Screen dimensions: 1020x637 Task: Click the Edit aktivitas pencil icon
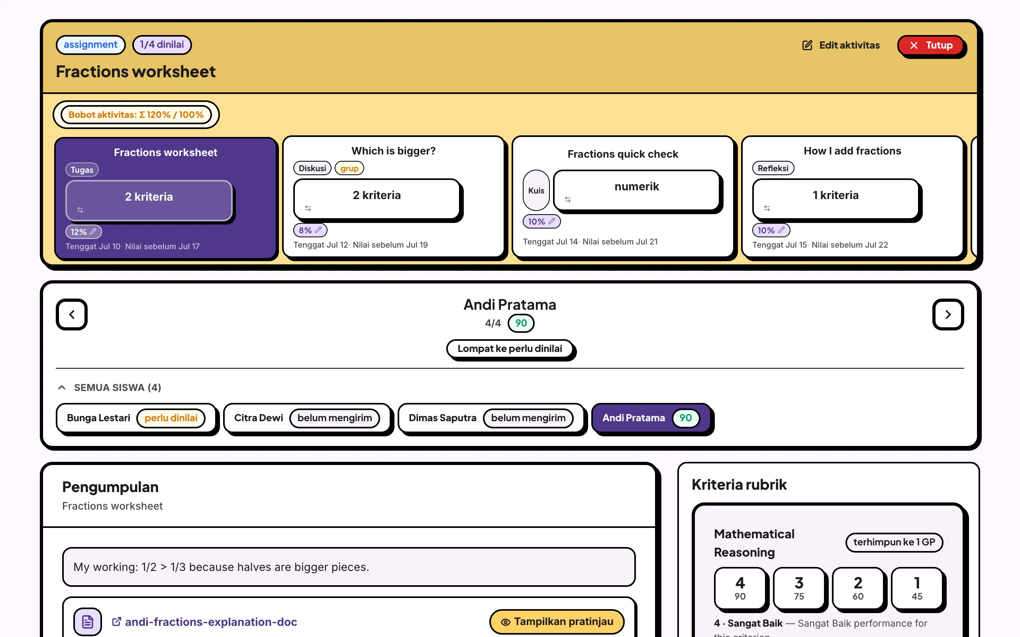coord(807,45)
